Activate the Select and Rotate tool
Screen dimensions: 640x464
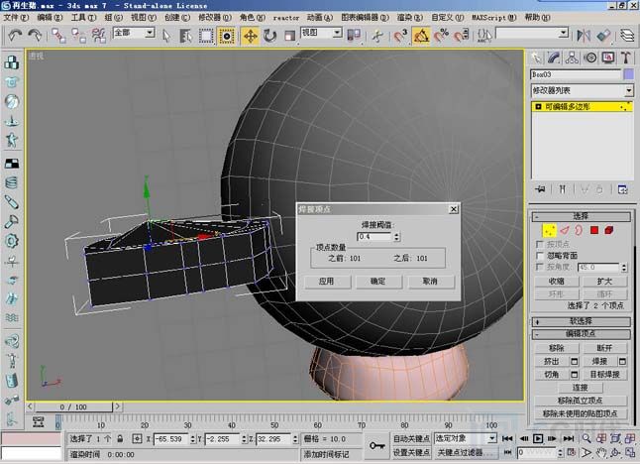[269, 36]
